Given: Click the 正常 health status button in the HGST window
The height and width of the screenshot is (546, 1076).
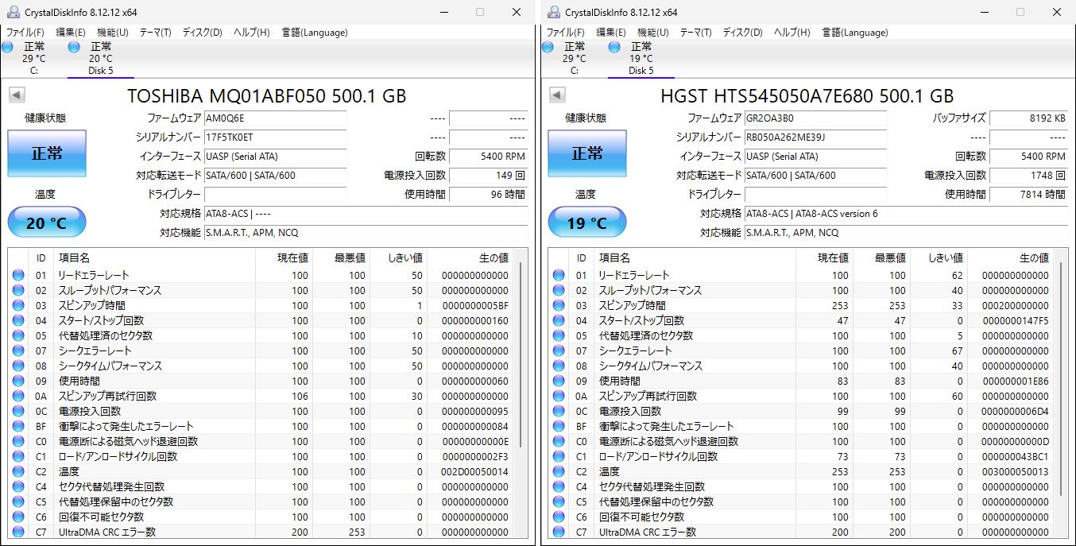Looking at the screenshot, I should [586, 153].
